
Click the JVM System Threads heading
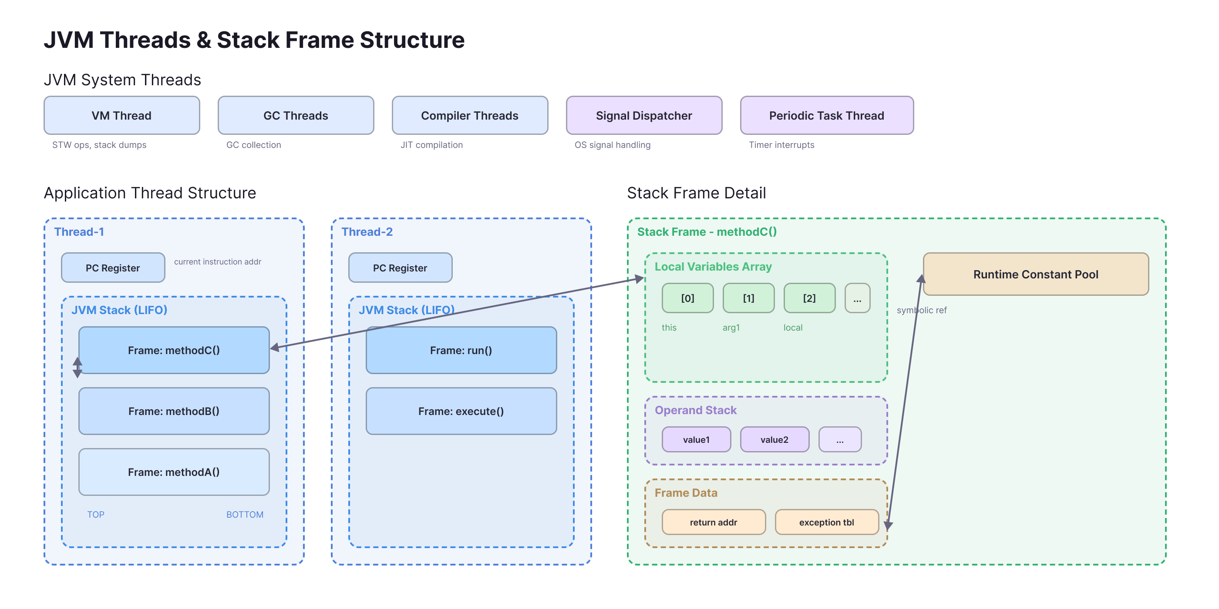pyautogui.click(x=123, y=80)
